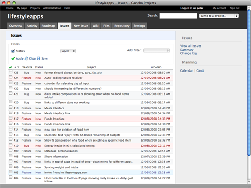Image resolution: width=251 pixels, height=188 pixels.
Task: Select the checkbox for issue 417
Action: [x=10, y=118]
